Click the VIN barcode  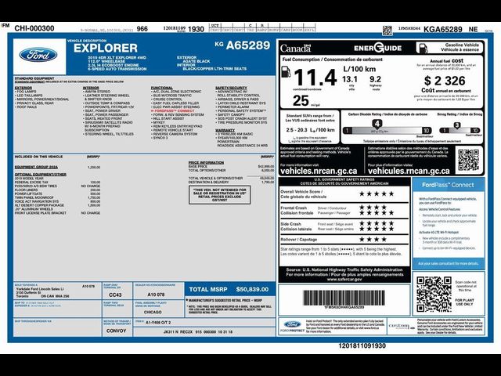point(344,298)
